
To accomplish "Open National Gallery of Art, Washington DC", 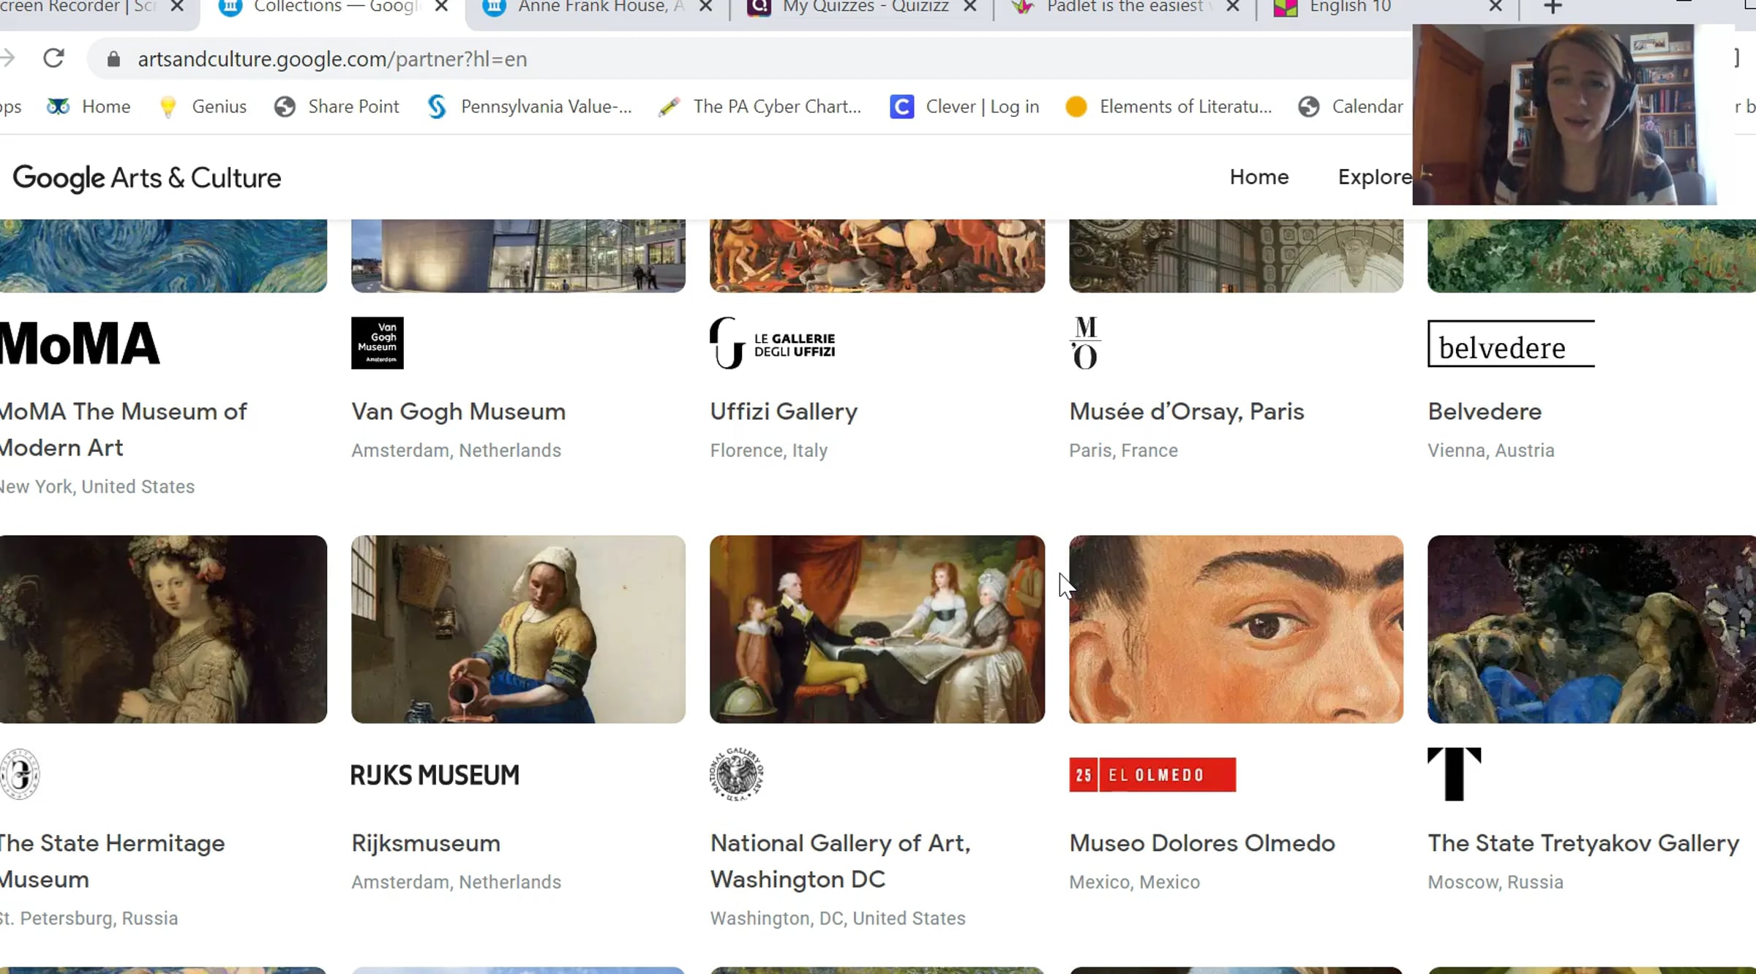I will (x=840, y=861).
